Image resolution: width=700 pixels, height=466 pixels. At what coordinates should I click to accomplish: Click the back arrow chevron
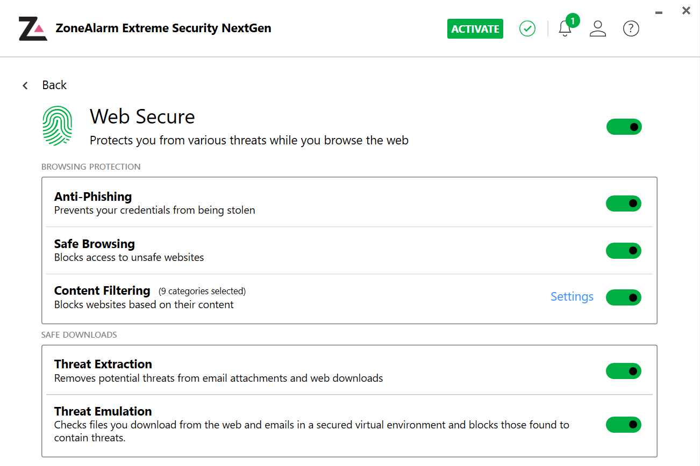(x=25, y=85)
